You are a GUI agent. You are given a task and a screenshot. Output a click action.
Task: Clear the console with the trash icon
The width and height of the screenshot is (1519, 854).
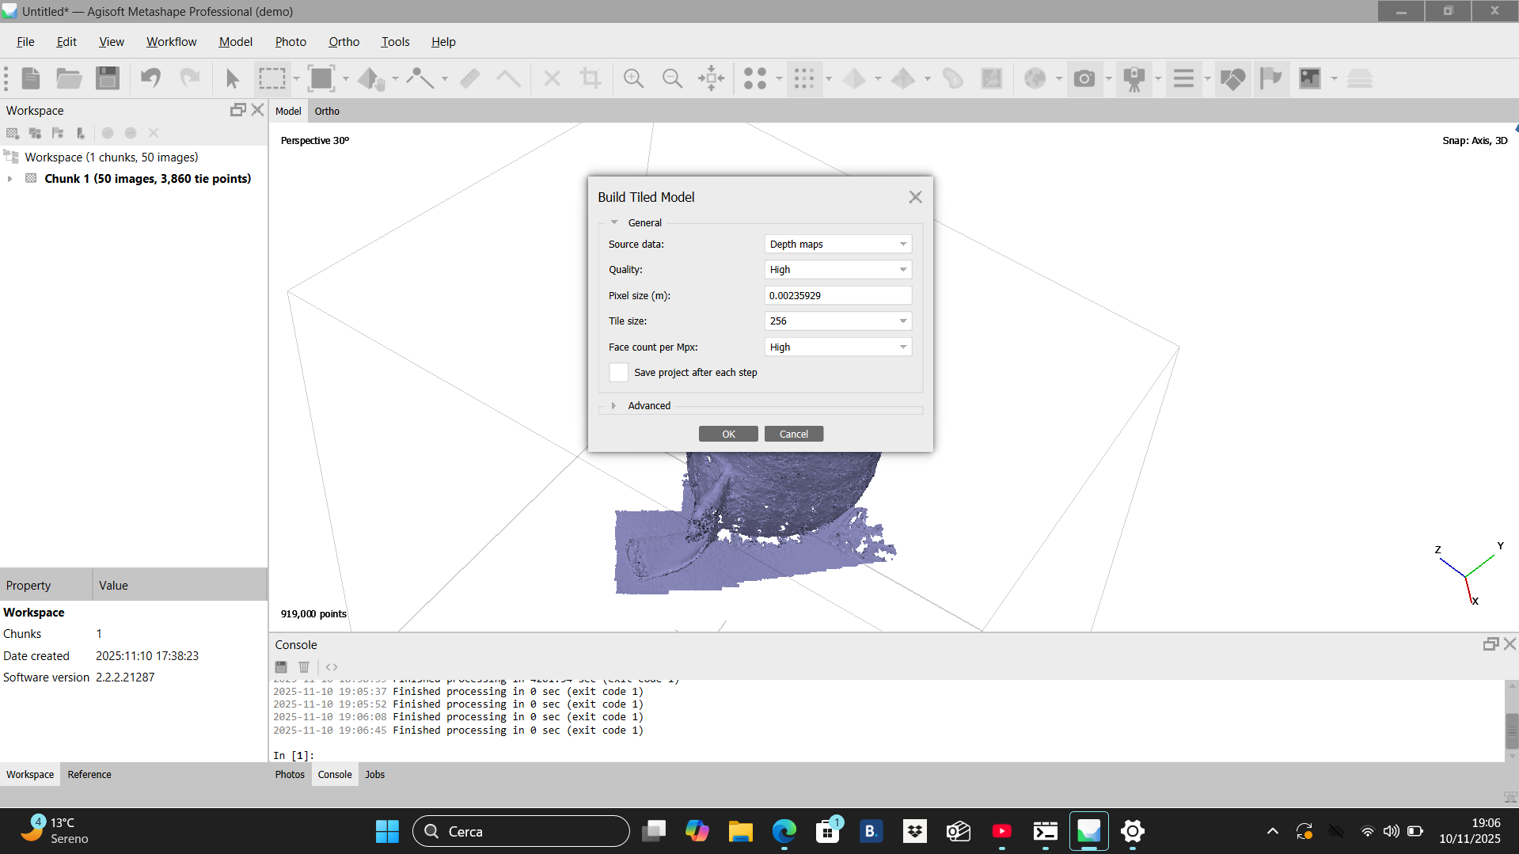[x=304, y=667]
